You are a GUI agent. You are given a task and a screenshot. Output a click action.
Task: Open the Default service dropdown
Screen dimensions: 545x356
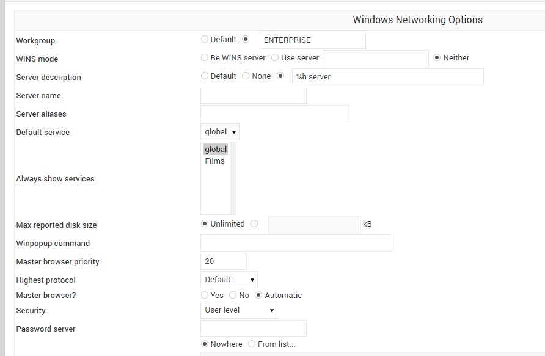click(219, 132)
